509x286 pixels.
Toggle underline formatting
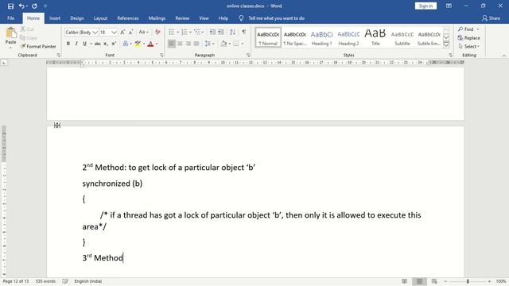tap(85, 44)
